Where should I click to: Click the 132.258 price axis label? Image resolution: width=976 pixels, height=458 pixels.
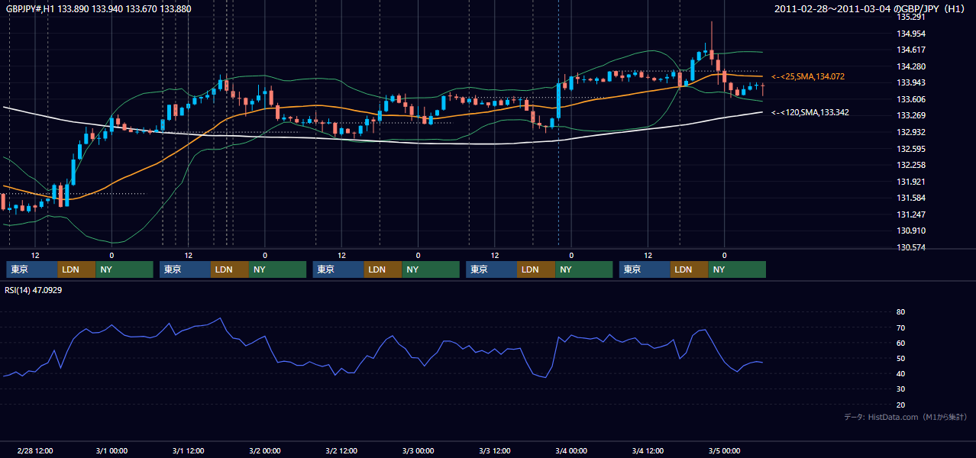coord(911,165)
